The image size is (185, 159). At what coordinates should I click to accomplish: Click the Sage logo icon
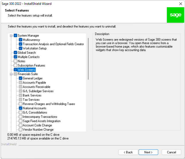click(175, 15)
